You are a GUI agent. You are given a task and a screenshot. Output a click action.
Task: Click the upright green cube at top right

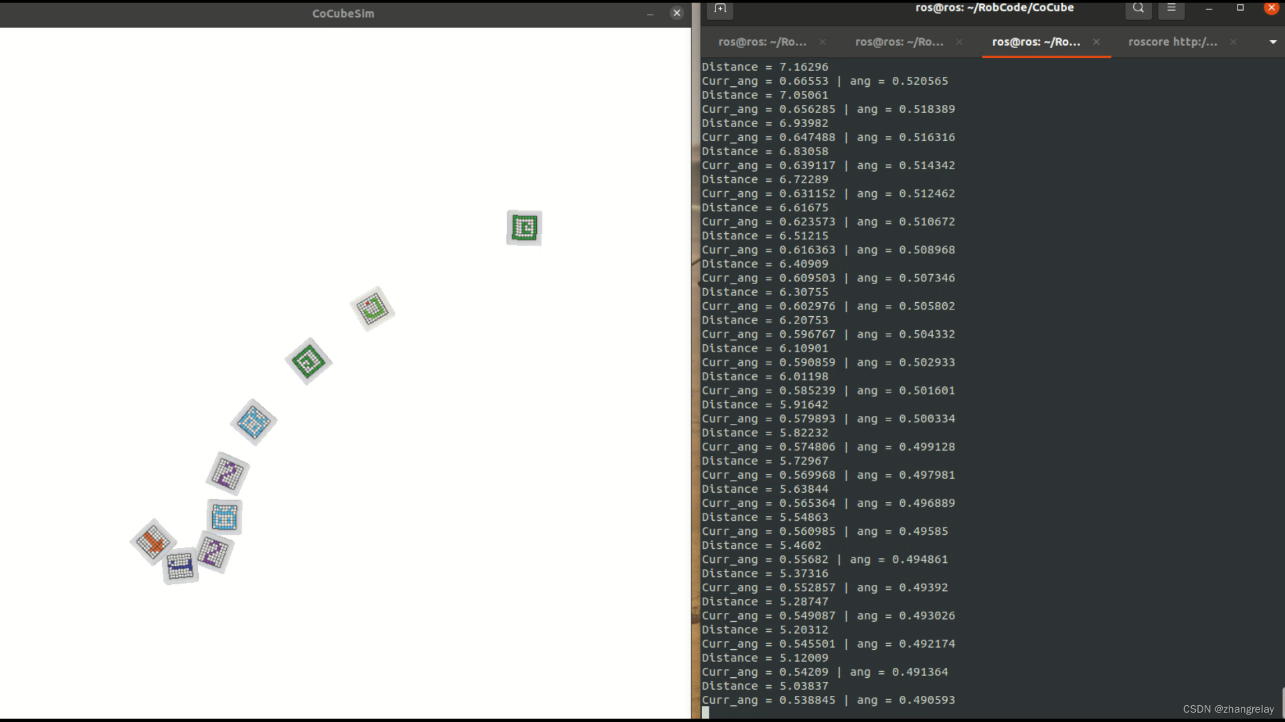coord(524,228)
